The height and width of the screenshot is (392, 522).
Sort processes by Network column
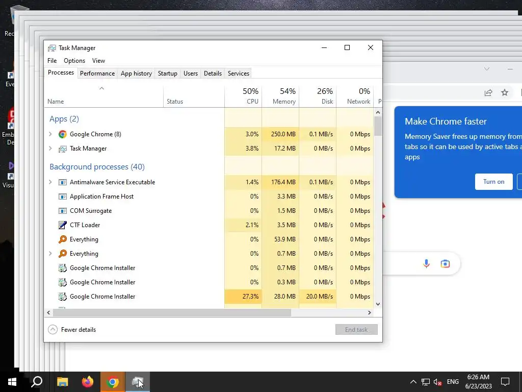(355, 96)
